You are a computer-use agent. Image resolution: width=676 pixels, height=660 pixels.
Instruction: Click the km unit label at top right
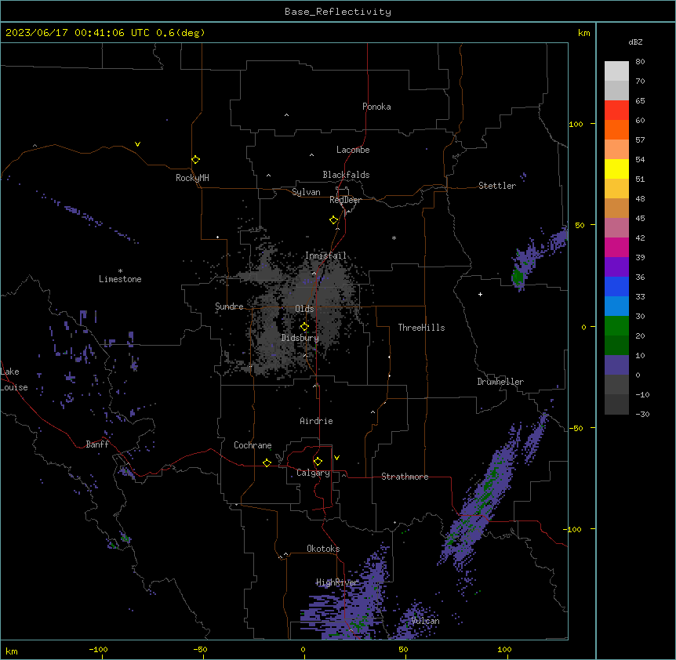pos(583,33)
